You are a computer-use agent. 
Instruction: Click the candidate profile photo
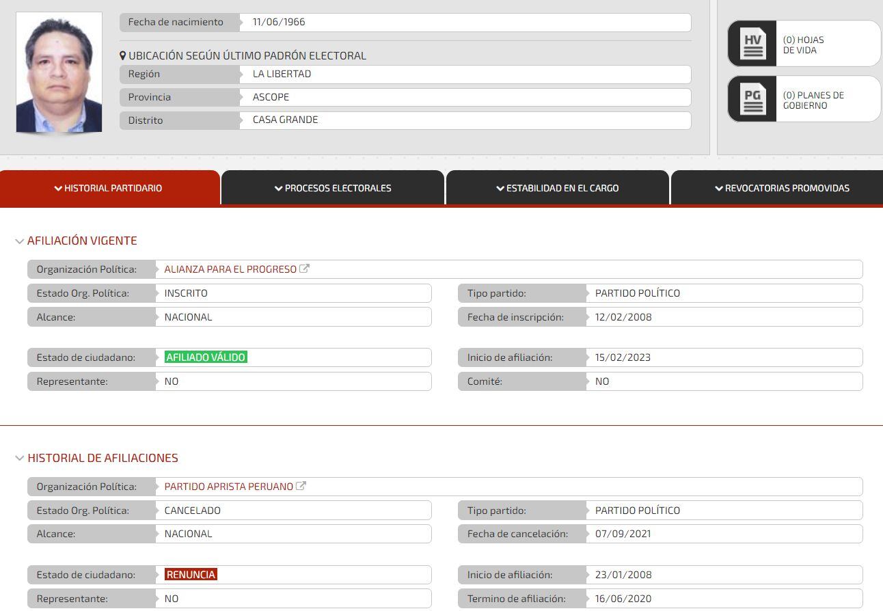(x=59, y=72)
